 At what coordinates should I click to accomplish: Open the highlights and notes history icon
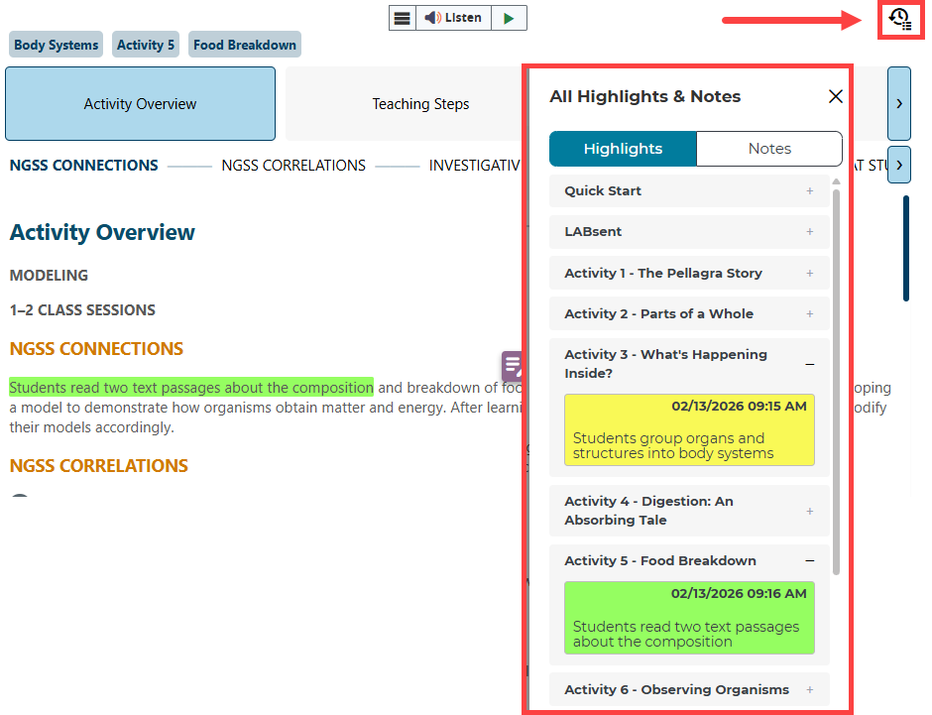[x=900, y=19]
